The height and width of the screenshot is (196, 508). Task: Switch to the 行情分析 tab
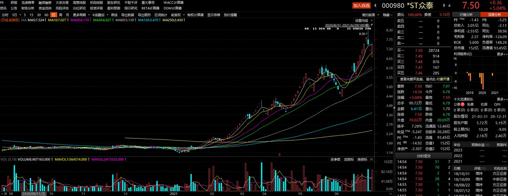click(x=466, y=14)
